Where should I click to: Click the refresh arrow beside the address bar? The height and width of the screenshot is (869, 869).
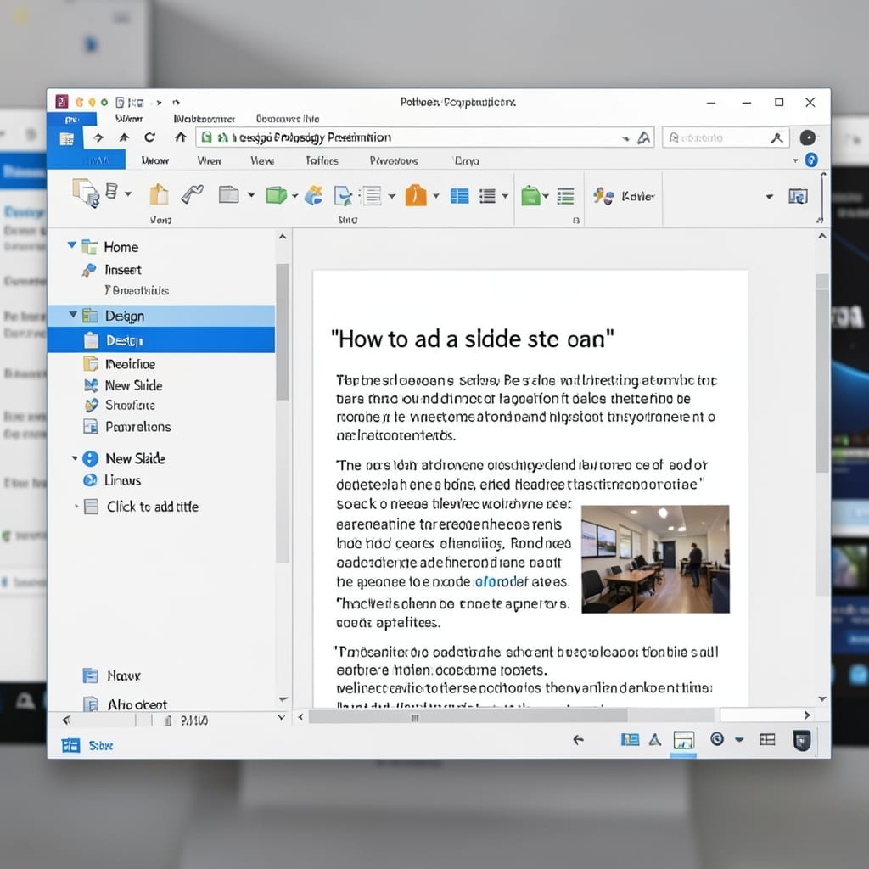(149, 137)
